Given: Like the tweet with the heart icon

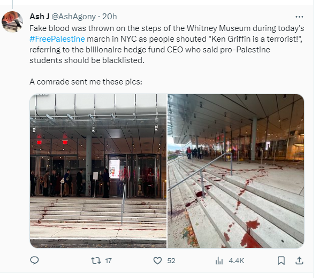Looking at the screenshot, I should [x=157, y=260].
